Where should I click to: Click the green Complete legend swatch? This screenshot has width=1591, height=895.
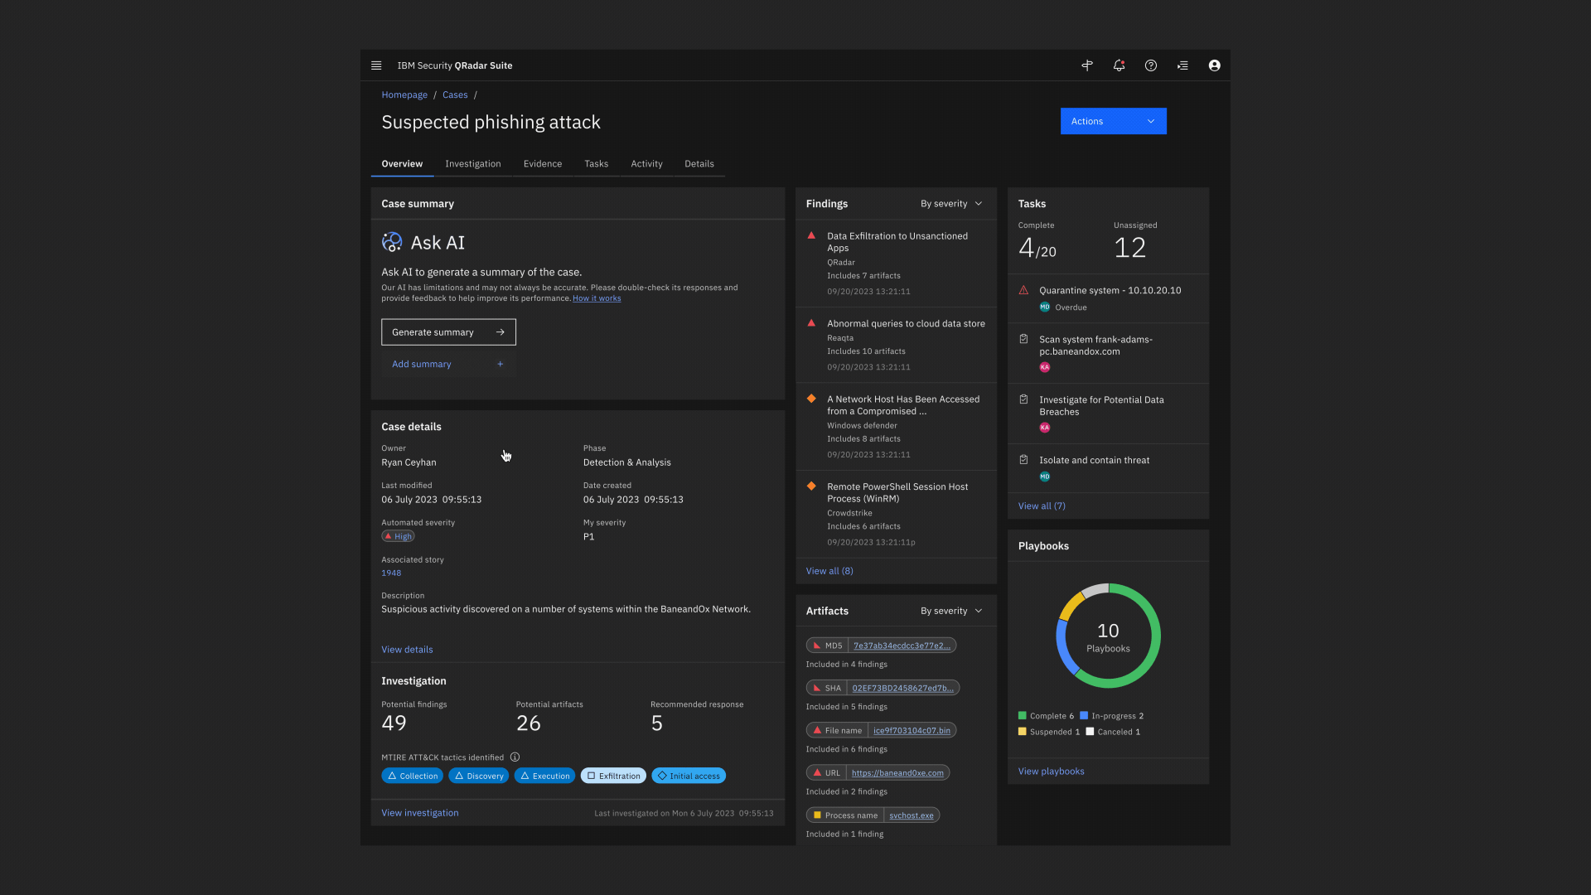coord(1023,716)
